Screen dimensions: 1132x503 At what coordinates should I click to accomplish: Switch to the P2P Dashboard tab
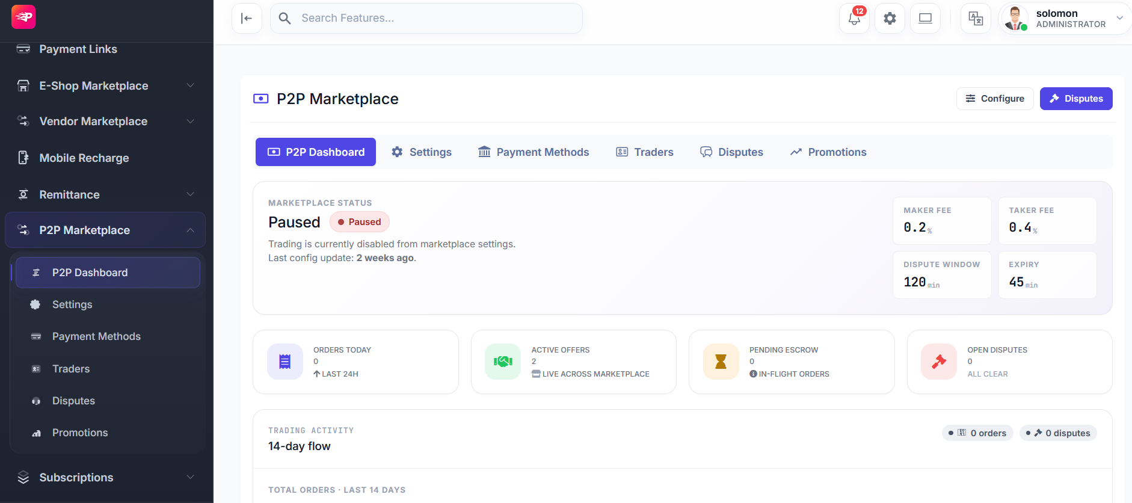316,152
